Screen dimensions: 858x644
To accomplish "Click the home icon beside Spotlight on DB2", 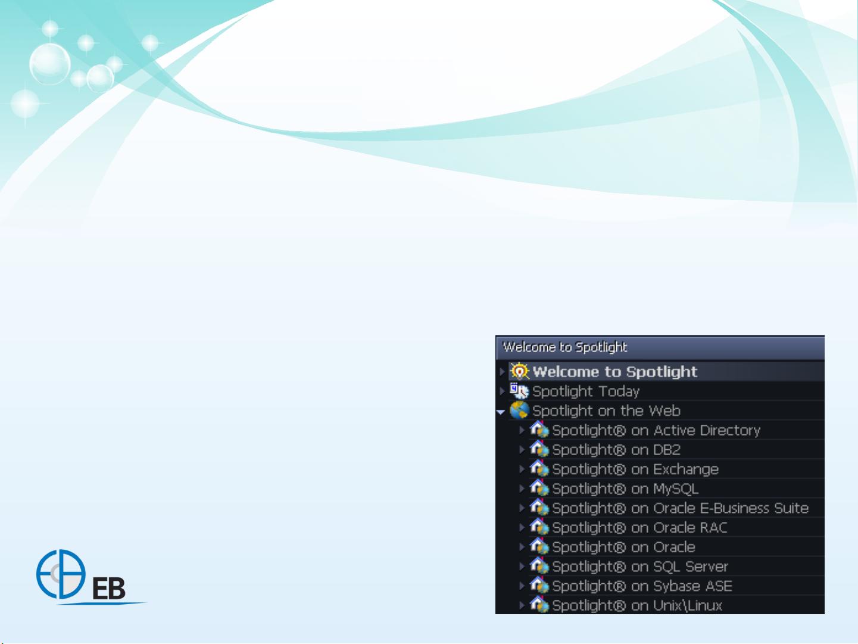I will tap(539, 449).
